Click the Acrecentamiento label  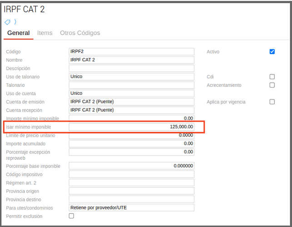click(224, 85)
